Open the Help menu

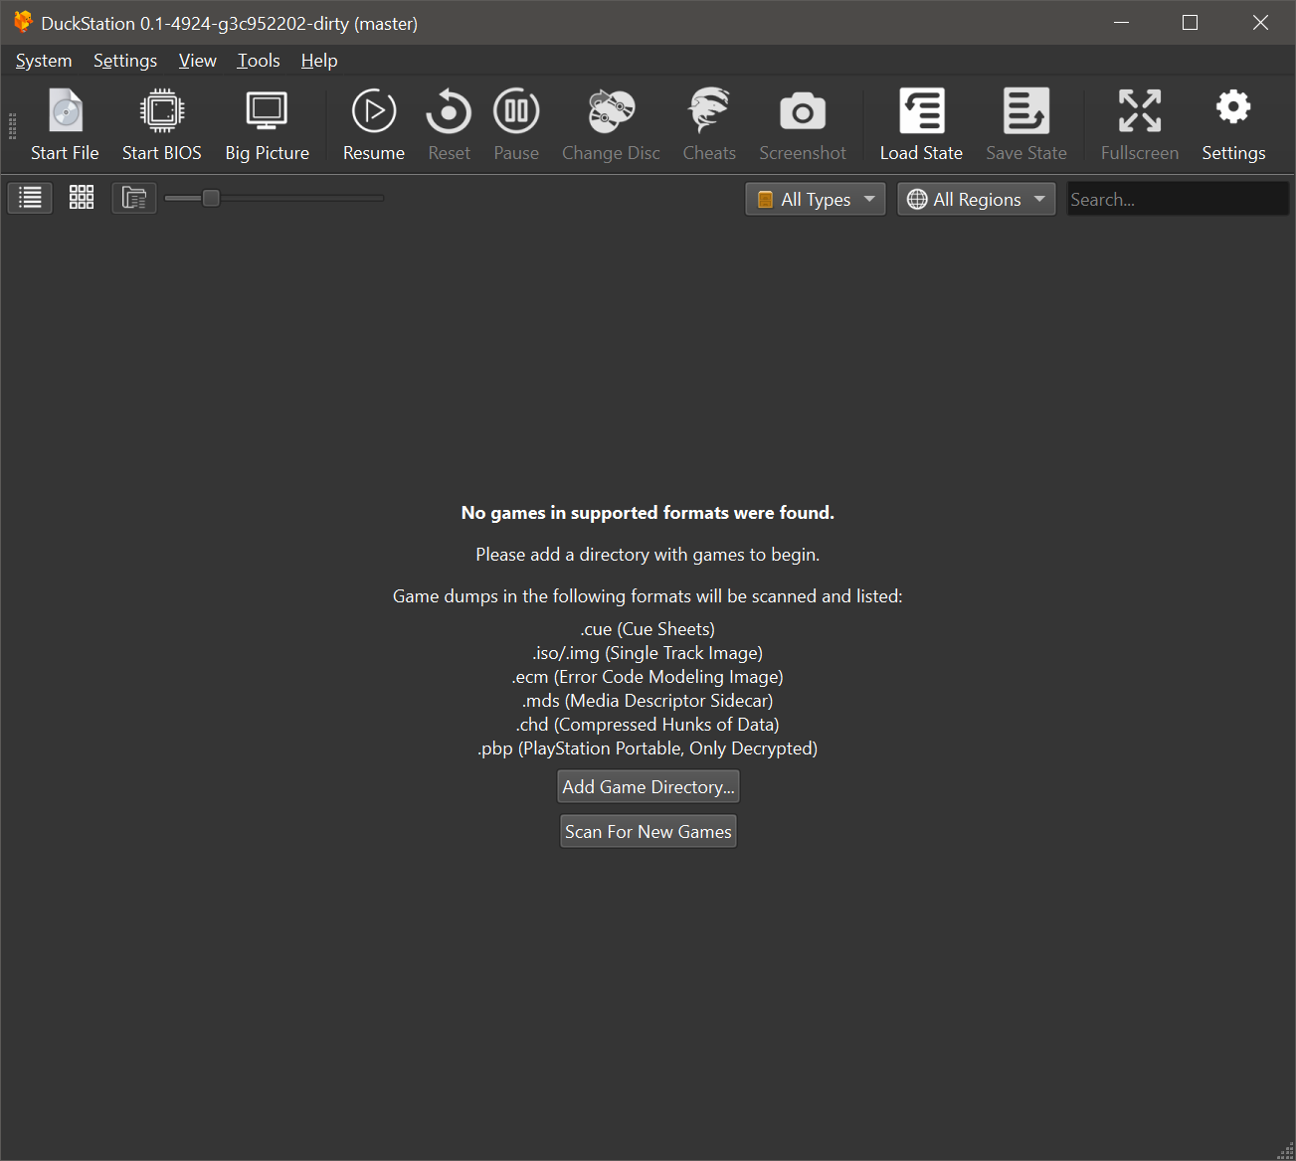(319, 61)
